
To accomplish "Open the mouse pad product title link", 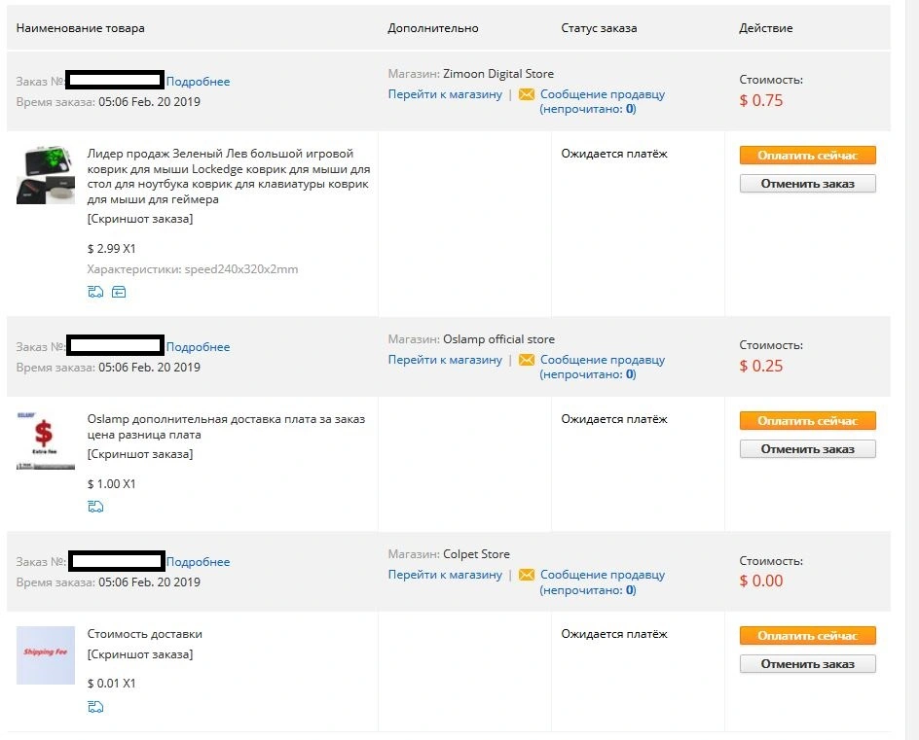I will (229, 176).
